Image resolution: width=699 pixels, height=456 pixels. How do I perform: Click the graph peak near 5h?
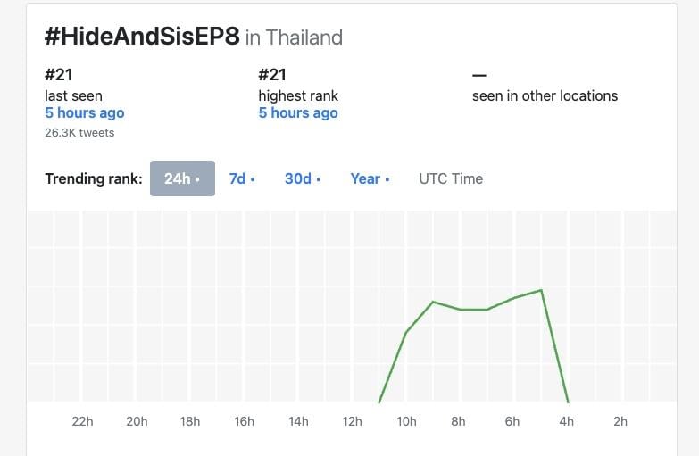click(x=541, y=290)
